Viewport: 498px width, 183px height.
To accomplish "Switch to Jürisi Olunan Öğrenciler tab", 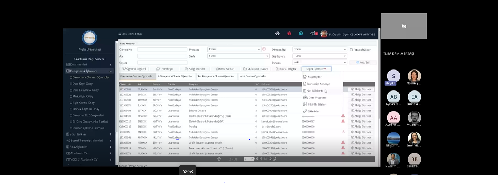I will pos(253,76).
